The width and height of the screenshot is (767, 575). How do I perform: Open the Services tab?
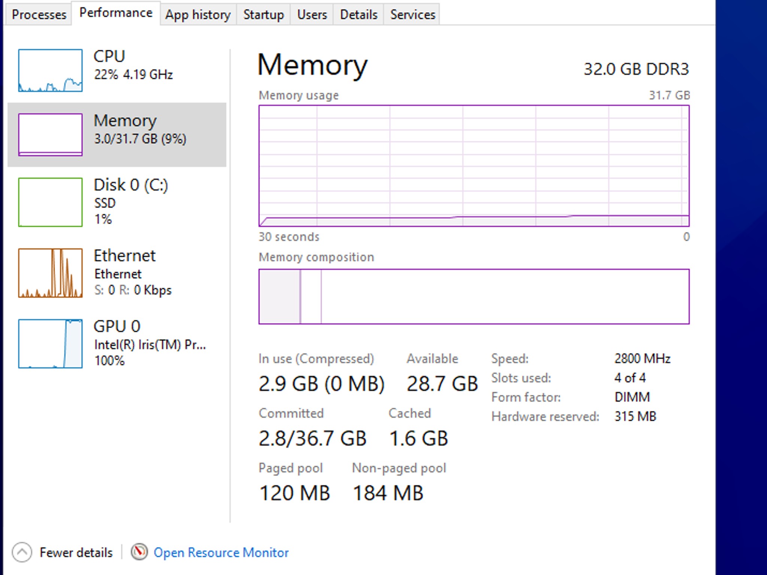point(412,15)
